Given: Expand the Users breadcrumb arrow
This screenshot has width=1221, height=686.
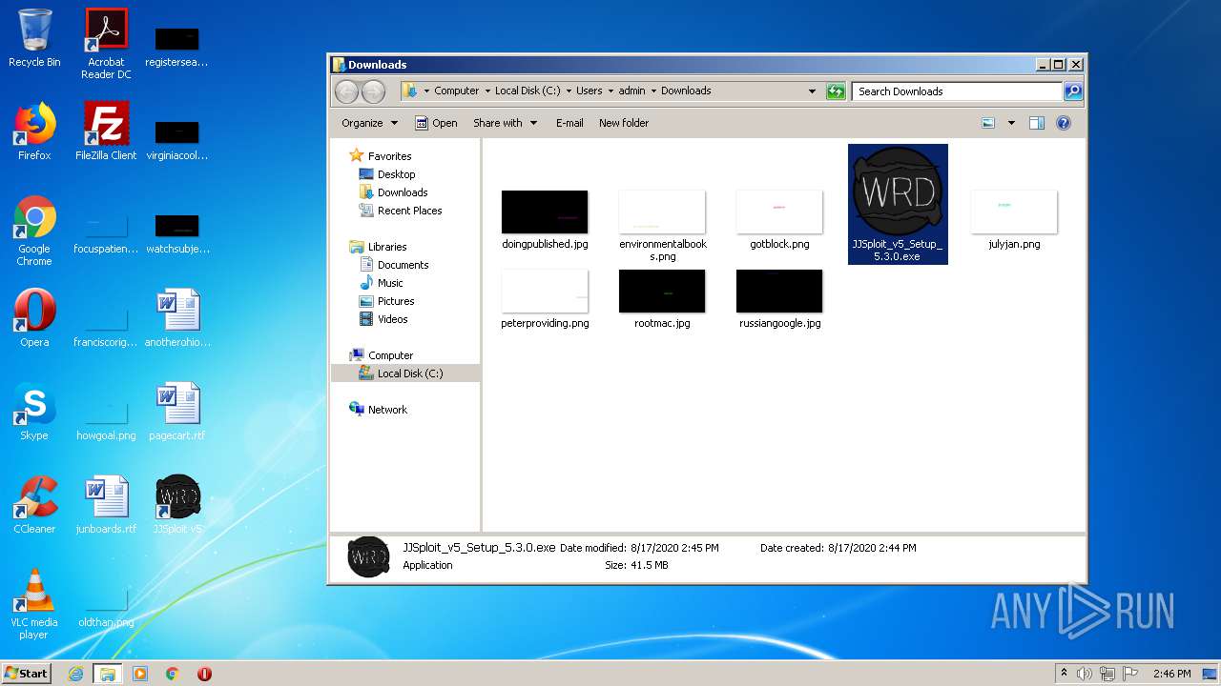Looking at the screenshot, I should click(x=610, y=91).
